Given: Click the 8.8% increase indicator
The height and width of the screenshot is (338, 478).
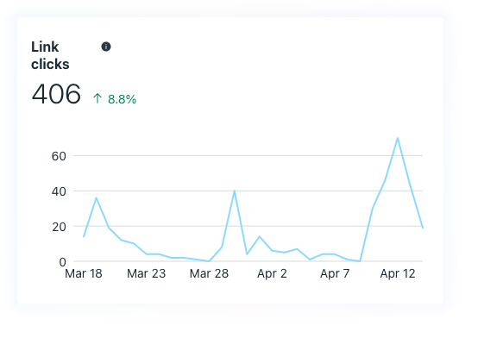Looking at the screenshot, I should (115, 99).
